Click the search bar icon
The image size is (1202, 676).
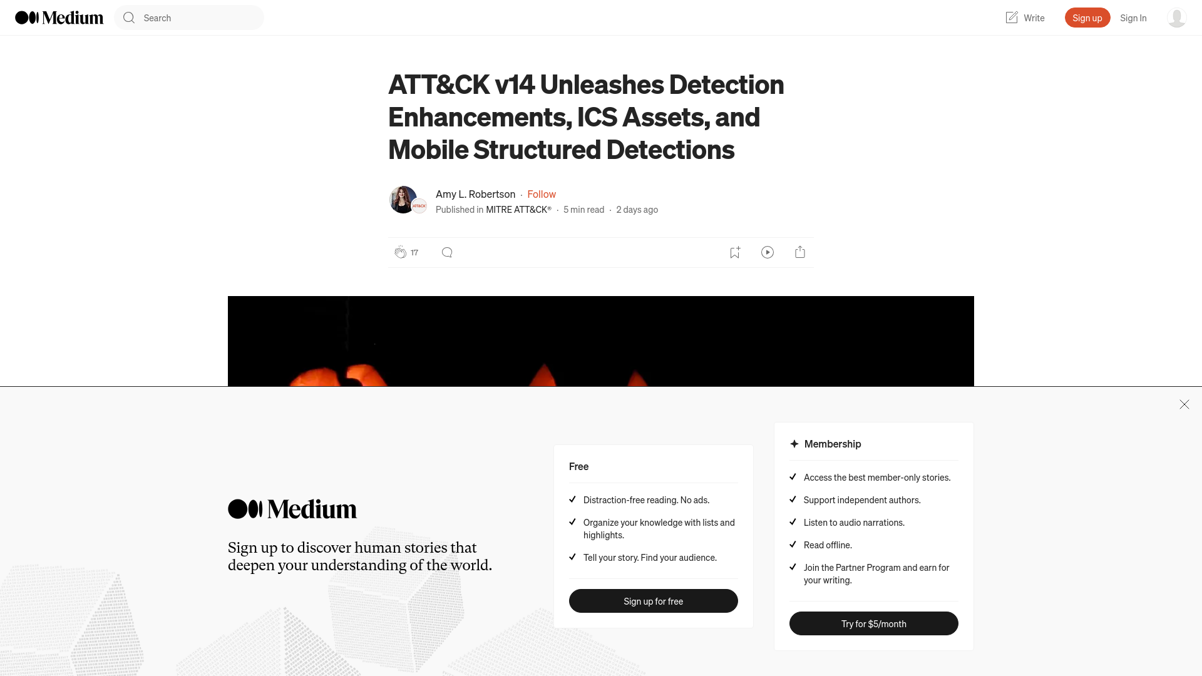(129, 18)
